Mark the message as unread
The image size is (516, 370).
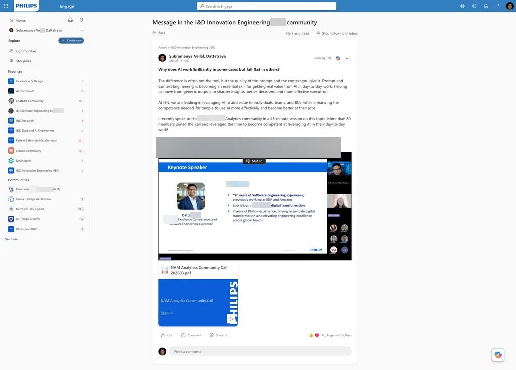[297, 33]
